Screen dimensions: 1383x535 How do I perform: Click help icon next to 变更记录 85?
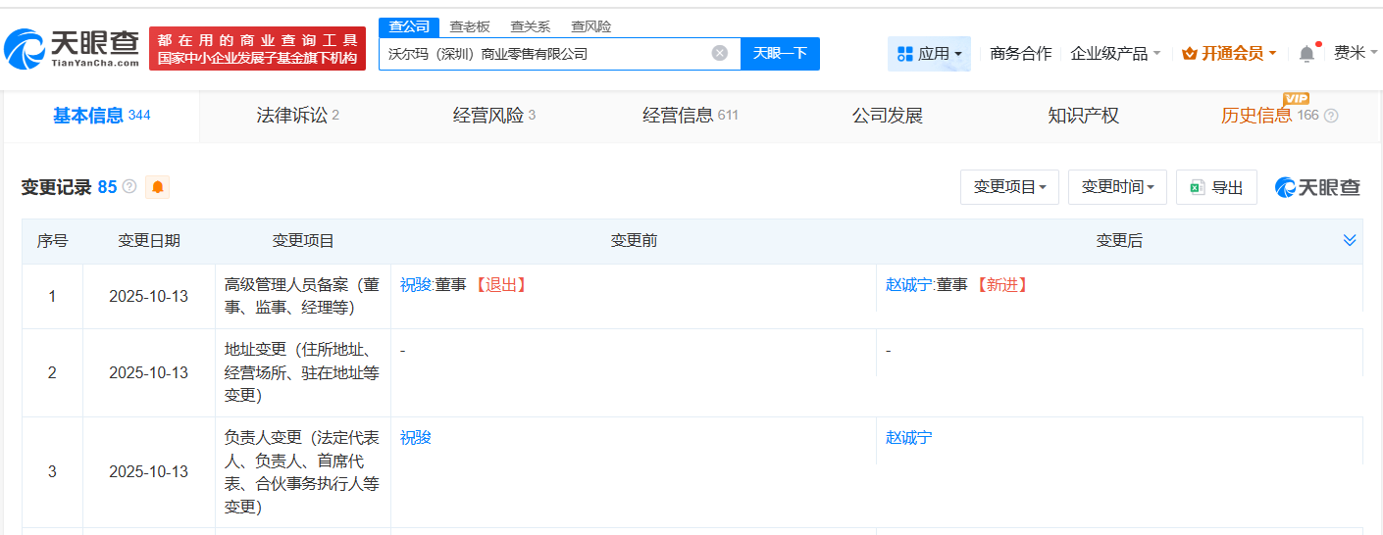pos(129,186)
